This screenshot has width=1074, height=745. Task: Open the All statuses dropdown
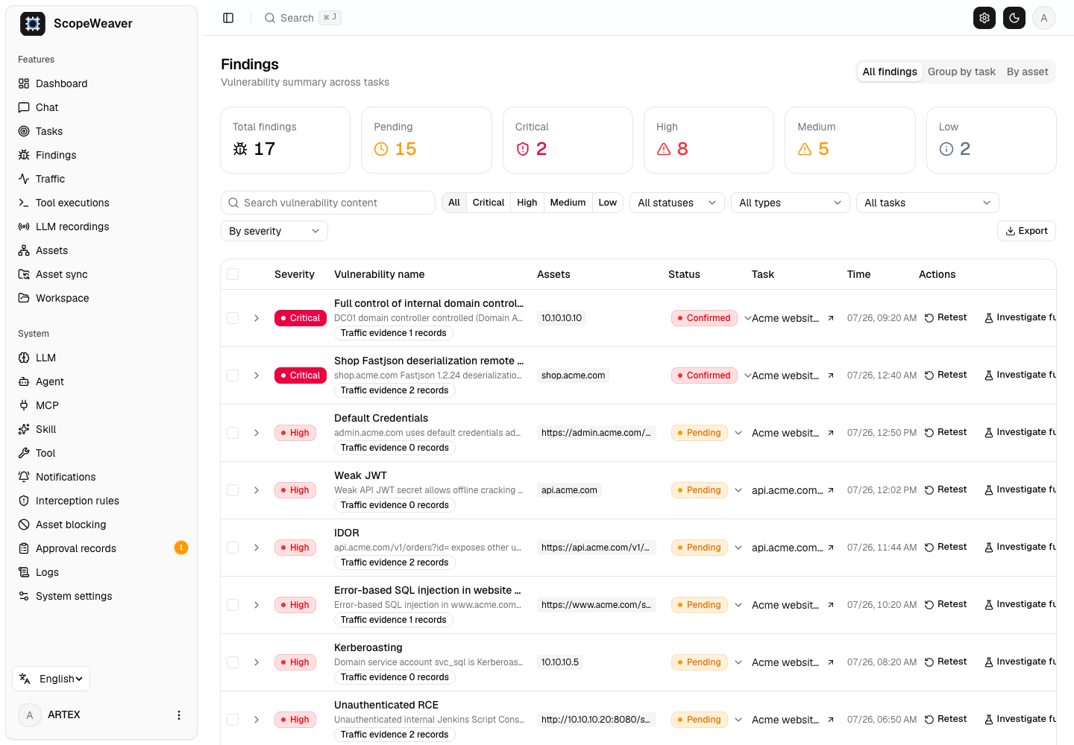tap(677, 203)
